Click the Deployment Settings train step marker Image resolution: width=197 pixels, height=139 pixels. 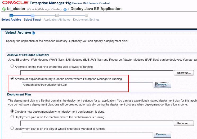click(86, 15)
